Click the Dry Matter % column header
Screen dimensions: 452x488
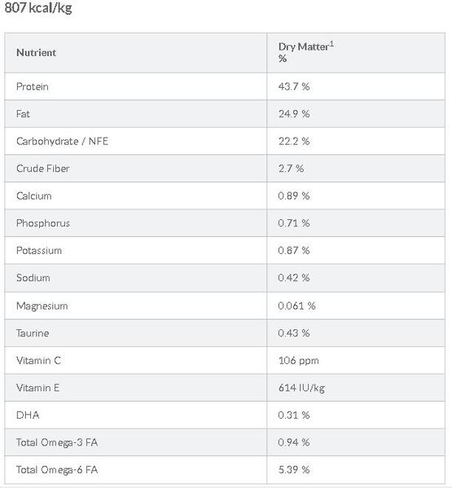point(305,52)
